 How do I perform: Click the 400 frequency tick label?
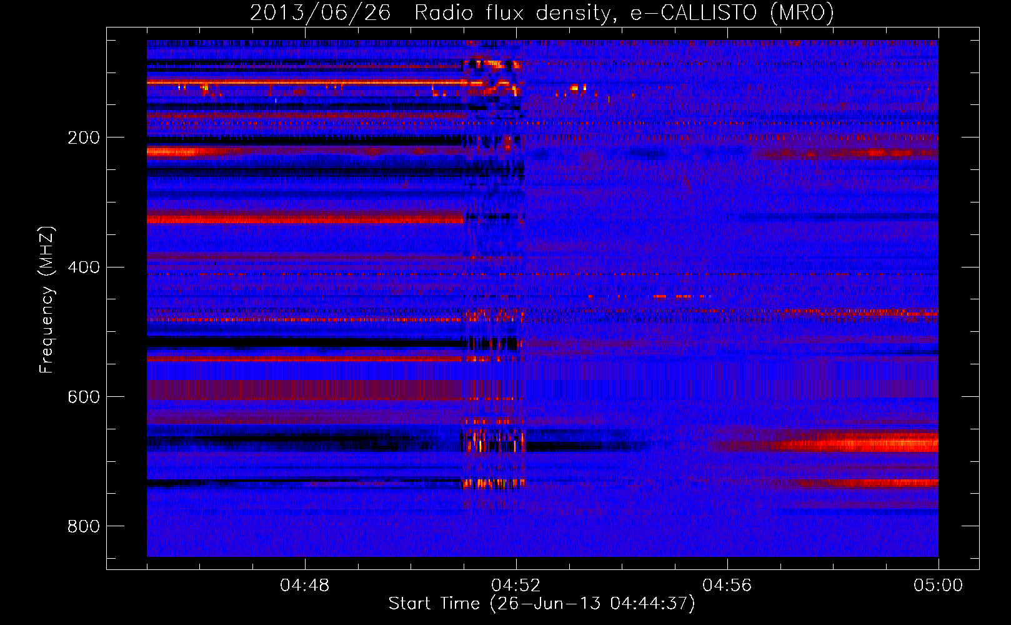pos(84,267)
